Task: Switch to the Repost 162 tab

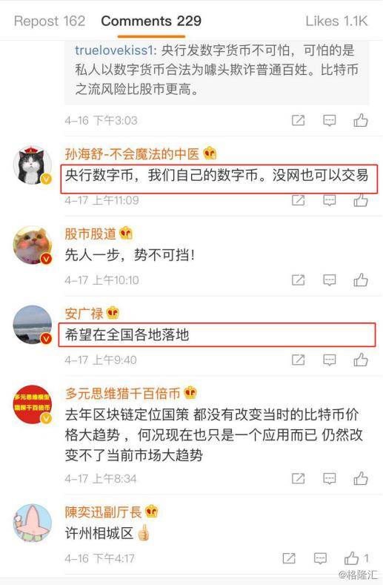Action: (50, 21)
